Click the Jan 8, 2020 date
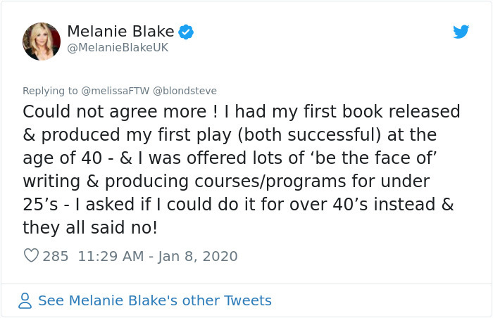This screenshot has width=493, height=318. [196, 256]
